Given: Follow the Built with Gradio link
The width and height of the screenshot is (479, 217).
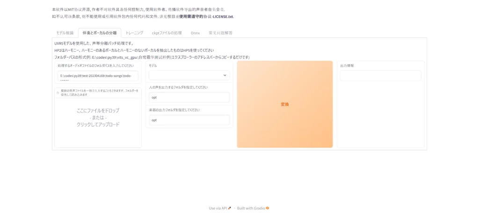Looking at the screenshot, I should (251, 208).
